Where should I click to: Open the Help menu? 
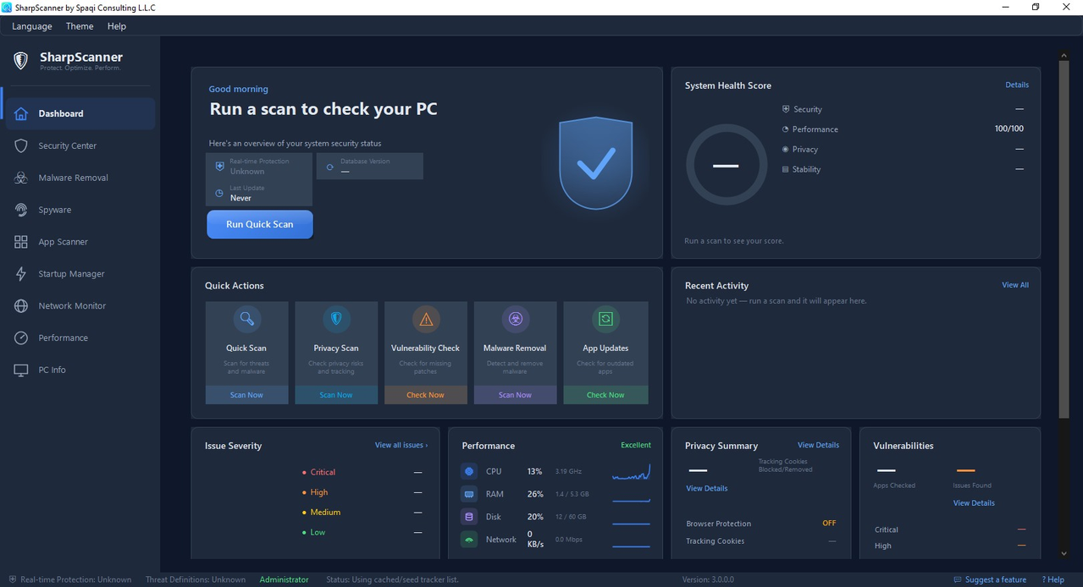(117, 26)
